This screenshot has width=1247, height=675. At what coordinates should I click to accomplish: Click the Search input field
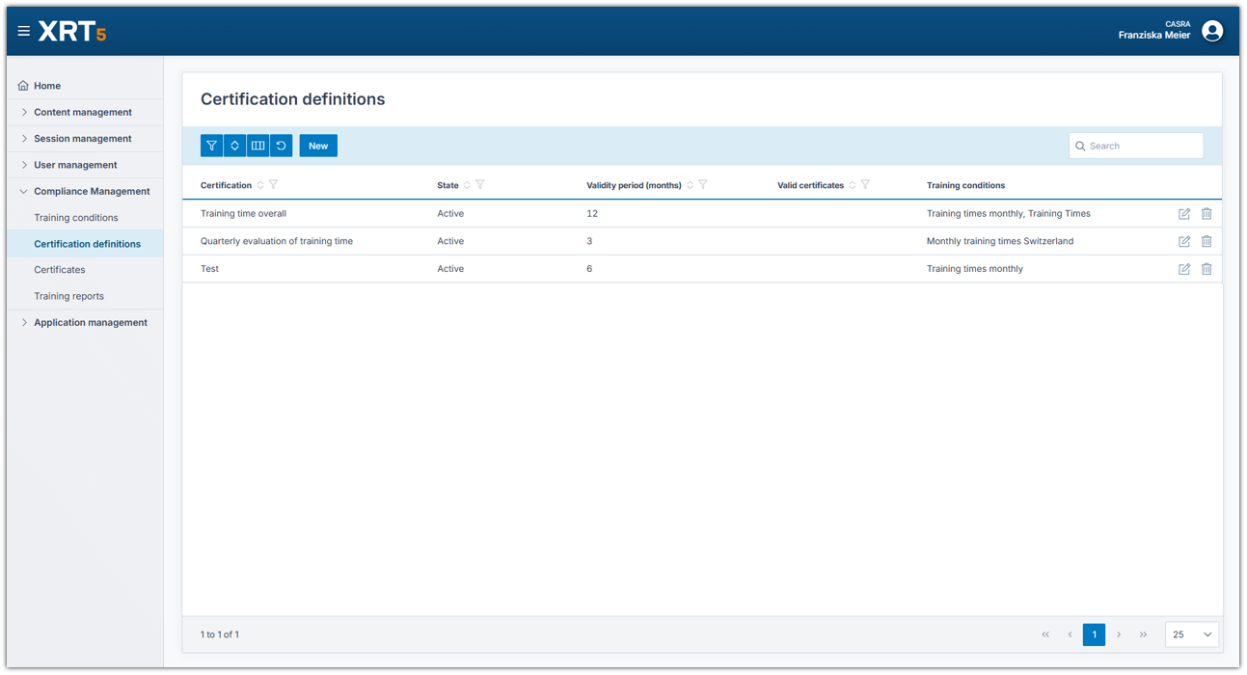click(1143, 146)
